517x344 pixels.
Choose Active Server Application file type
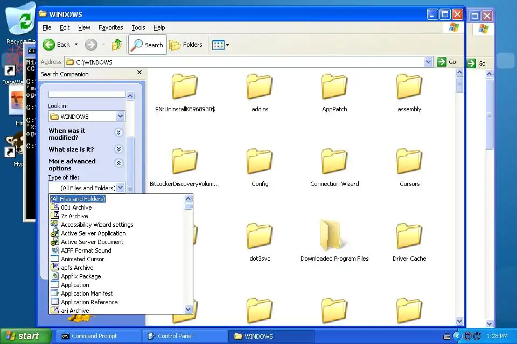pyautogui.click(x=117, y=233)
